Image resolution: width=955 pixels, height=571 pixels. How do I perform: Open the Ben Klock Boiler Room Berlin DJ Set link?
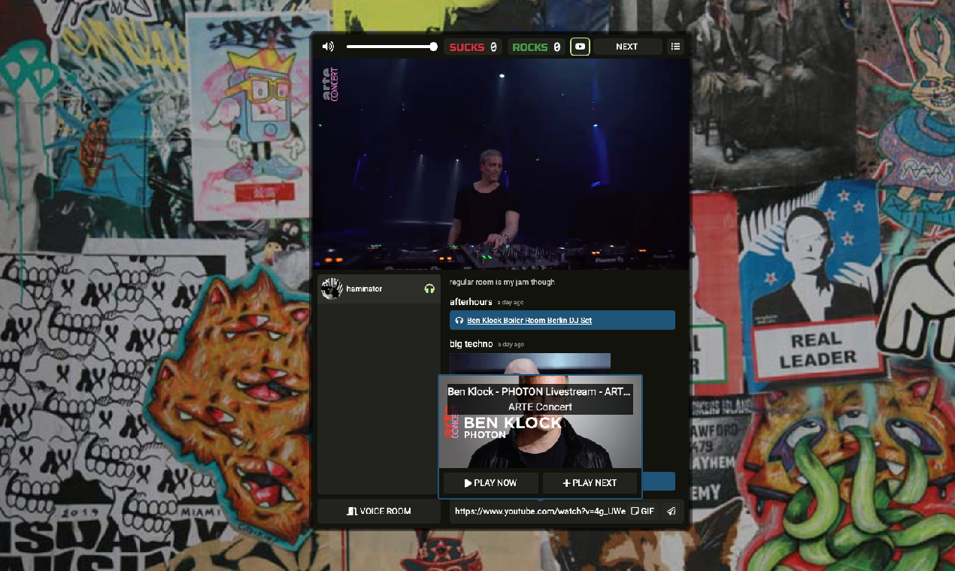[528, 319]
